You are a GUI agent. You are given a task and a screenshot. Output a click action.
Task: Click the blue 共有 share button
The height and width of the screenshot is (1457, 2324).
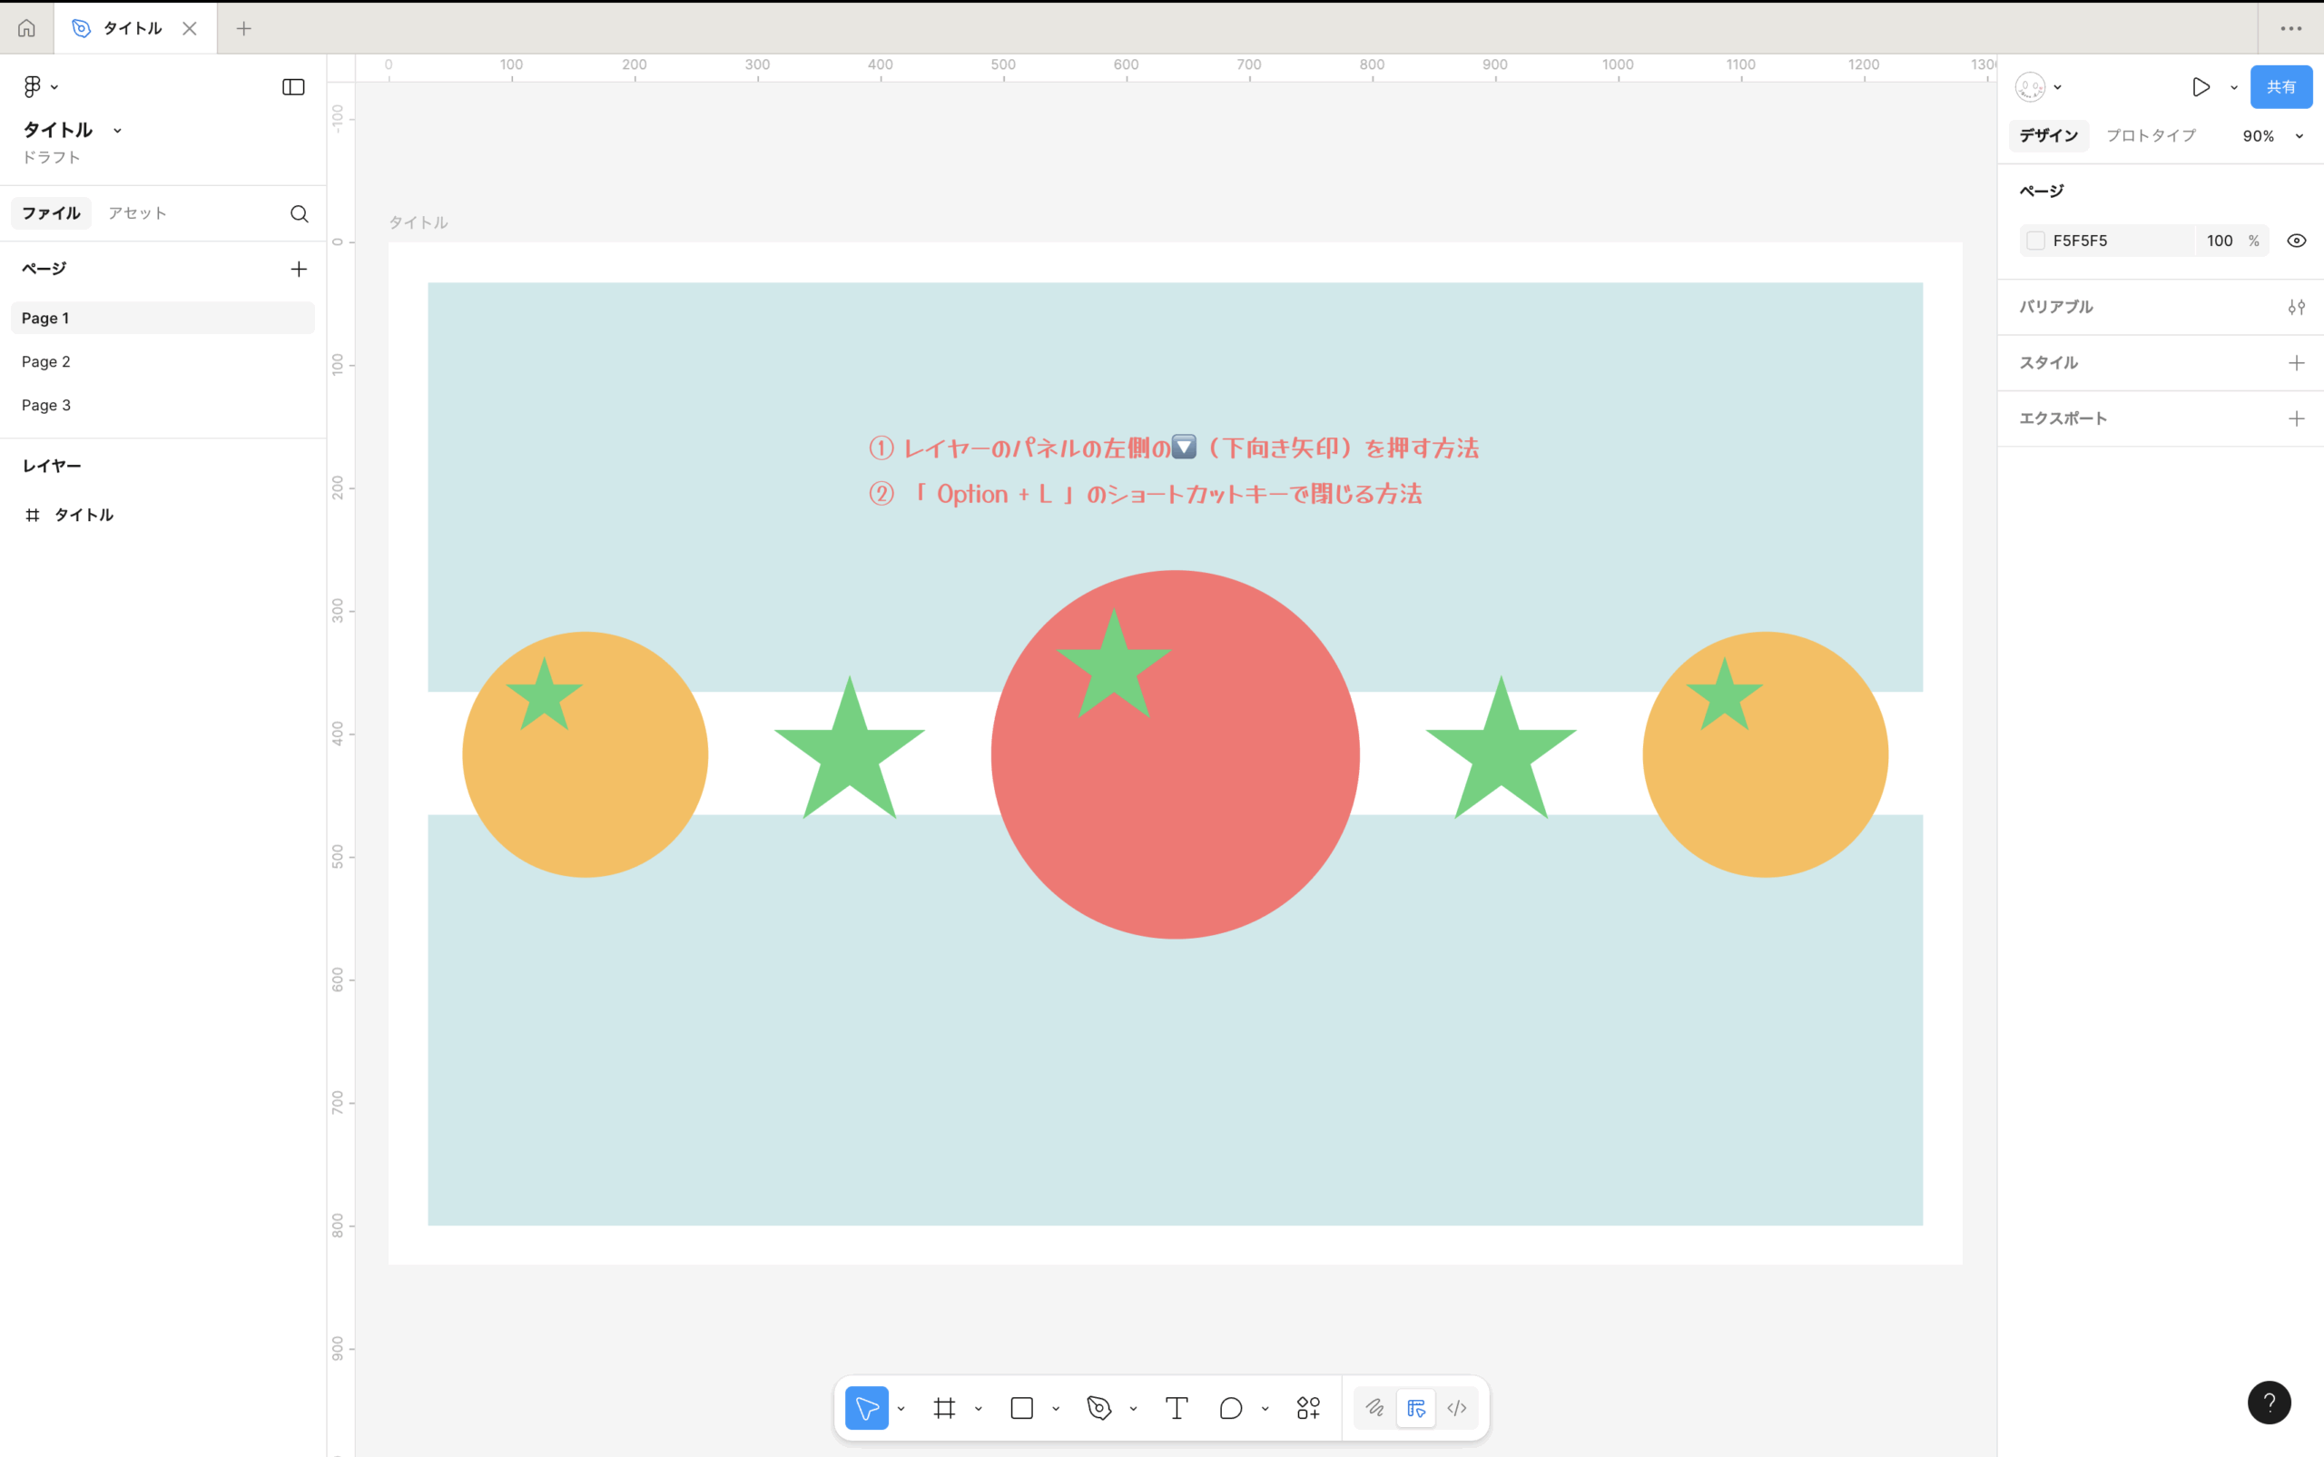coord(2280,87)
